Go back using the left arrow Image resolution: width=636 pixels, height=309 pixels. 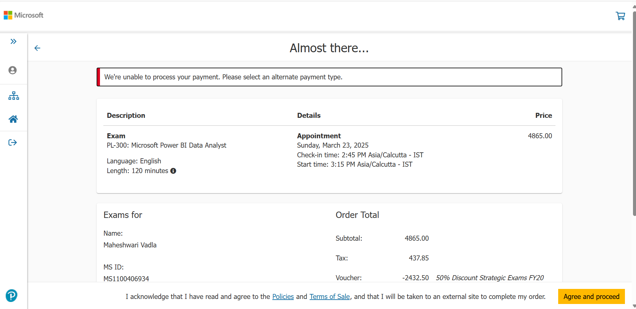click(37, 48)
